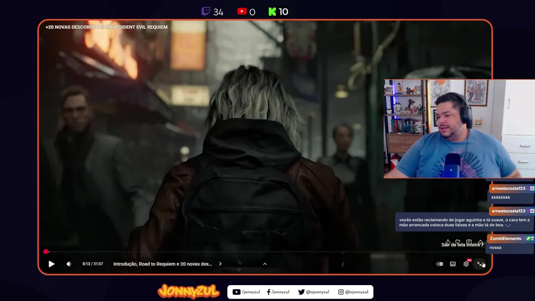Click the Twitch viewer count icon
Screen dimensions: 535x301
[x=206, y=12]
